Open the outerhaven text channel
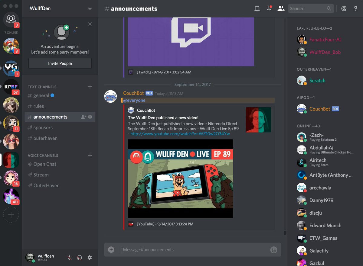This screenshot has width=363, height=266. coord(60,138)
